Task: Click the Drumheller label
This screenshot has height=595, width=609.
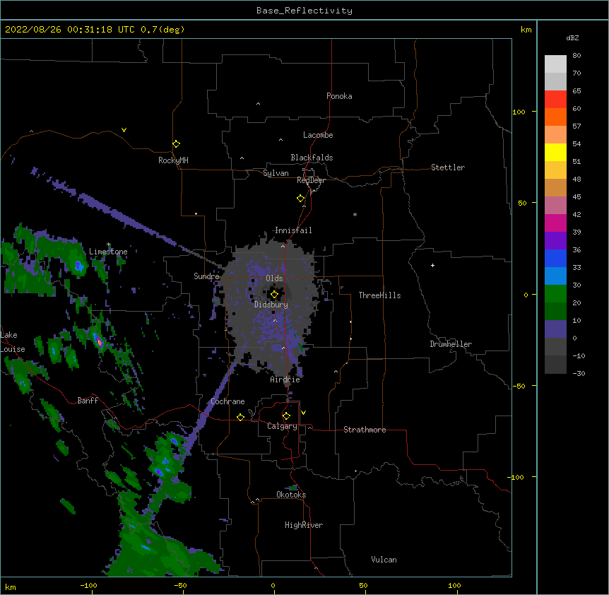Action: click(x=451, y=344)
